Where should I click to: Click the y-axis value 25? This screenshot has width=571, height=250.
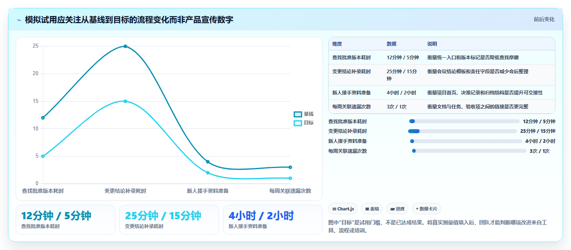pyautogui.click(x=36, y=46)
